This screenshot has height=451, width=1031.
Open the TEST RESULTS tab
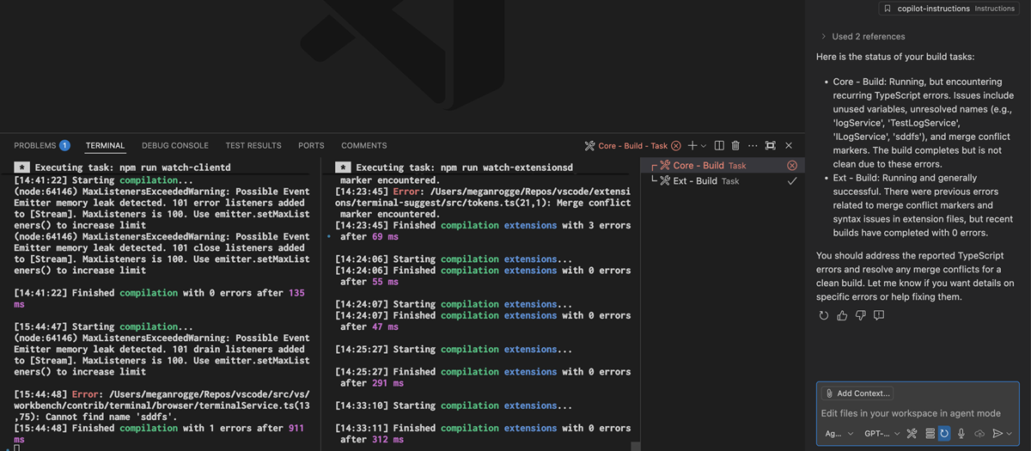coord(253,145)
